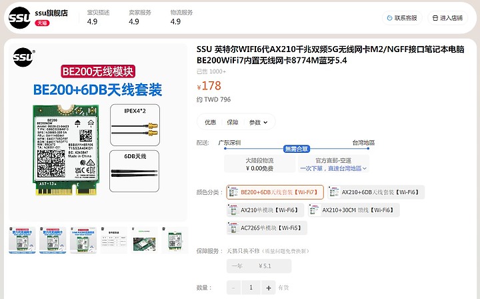Click the 广东深圳 origin label
Image resolution: width=480 pixels, height=299 pixels.
(x=229, y=142)
